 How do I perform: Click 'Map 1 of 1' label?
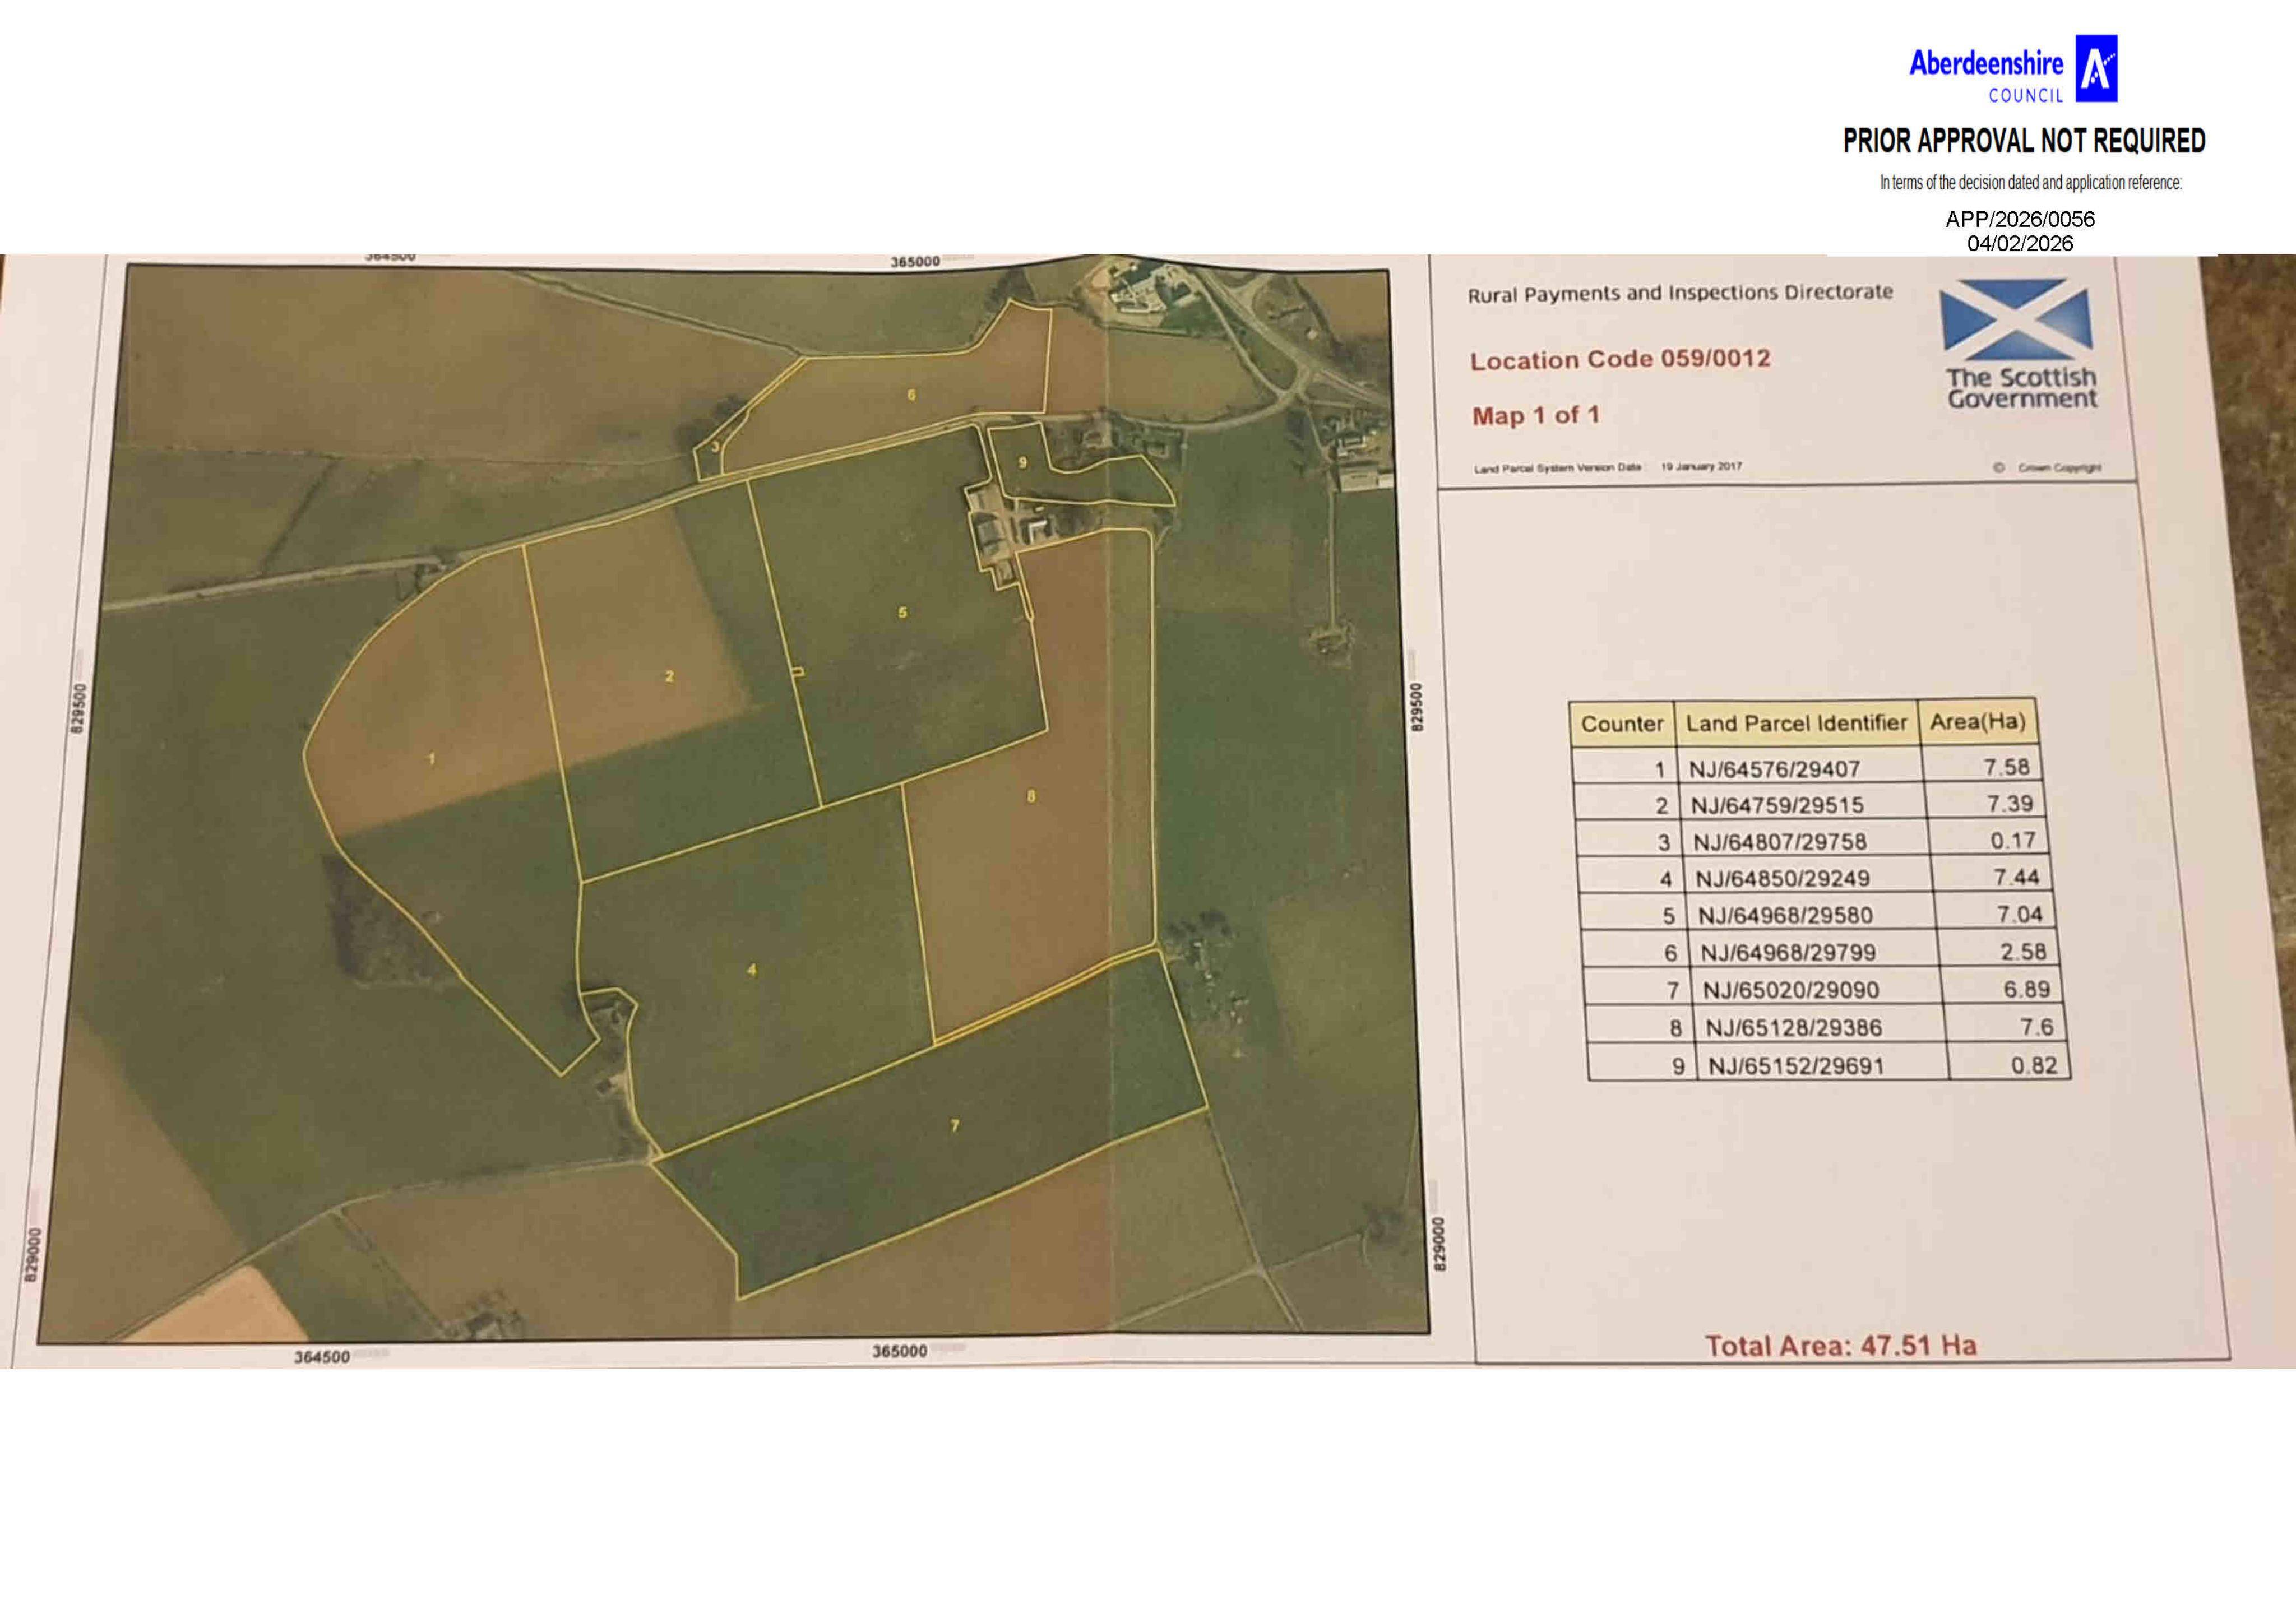coord(1535,415)
